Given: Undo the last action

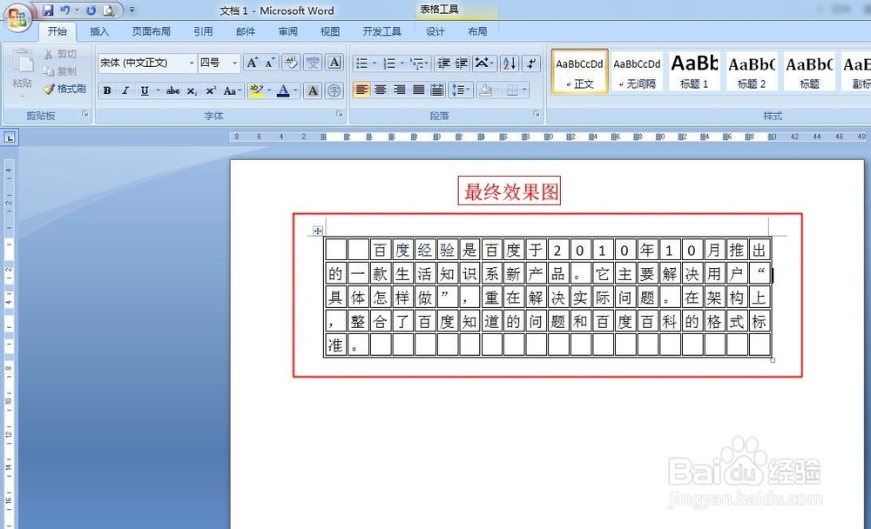Looking at the screenshot, I should coord(65,10).
